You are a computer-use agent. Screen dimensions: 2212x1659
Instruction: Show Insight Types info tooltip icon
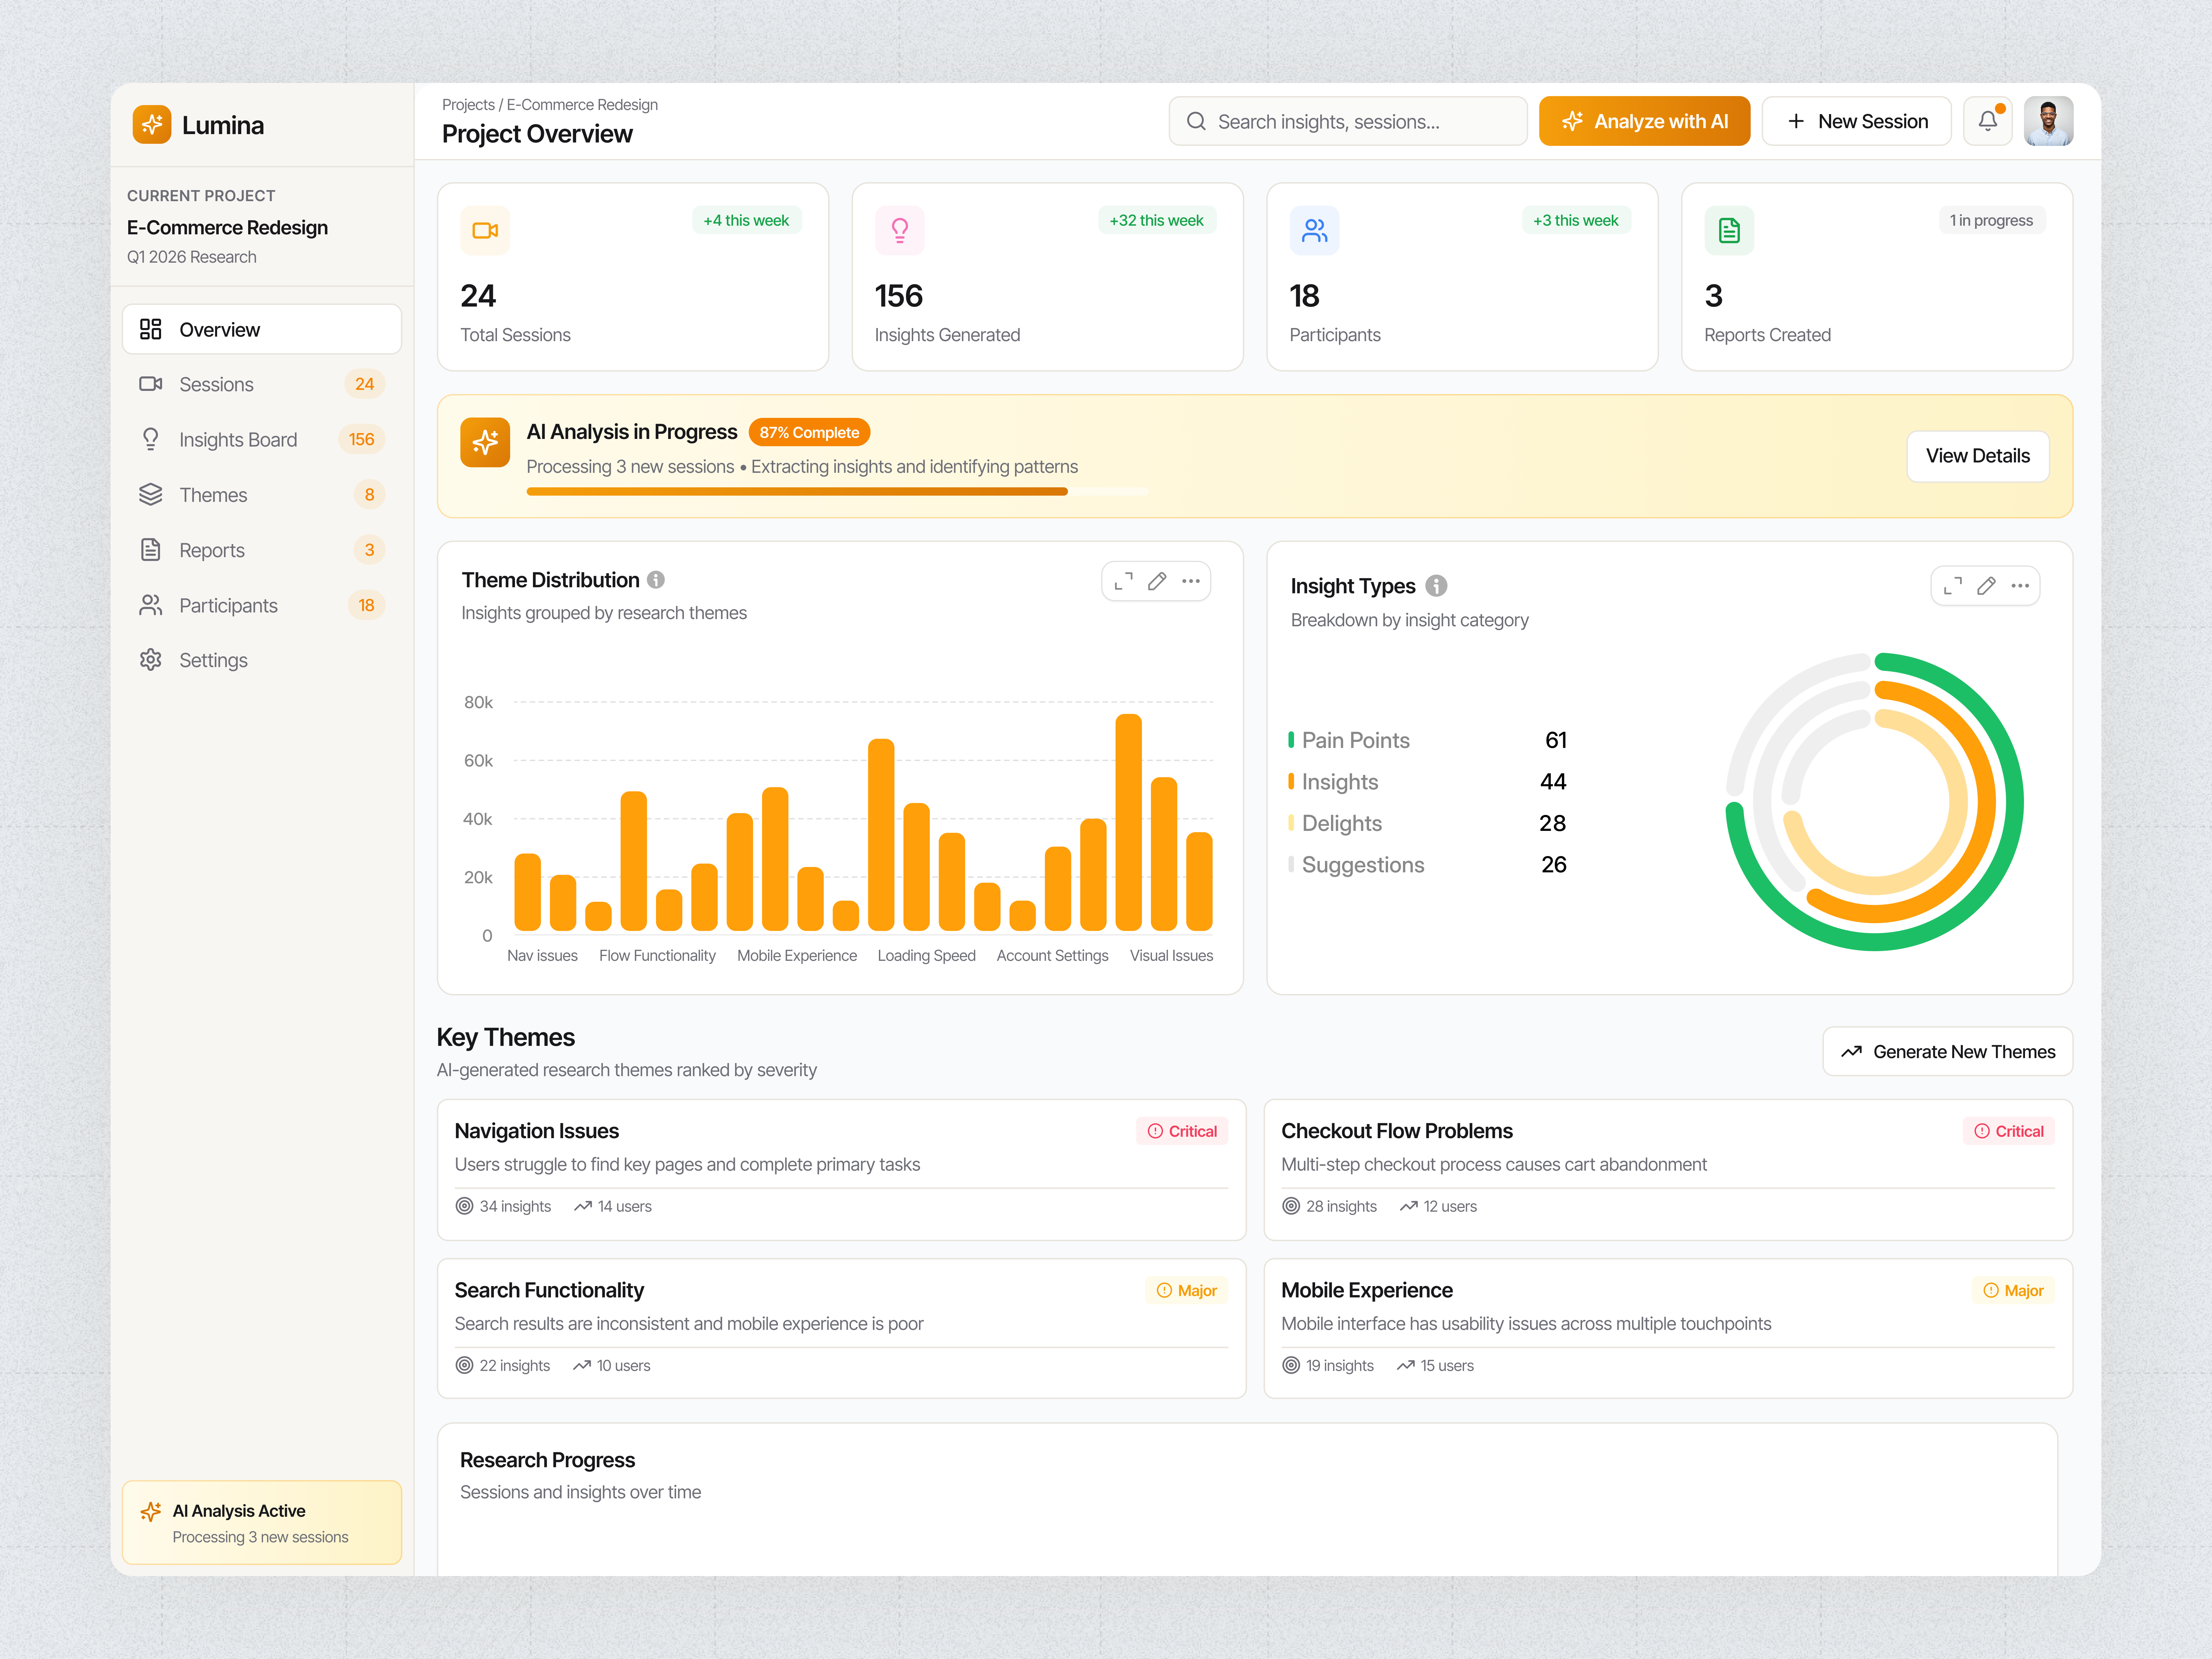click(x=1436, y=586)
